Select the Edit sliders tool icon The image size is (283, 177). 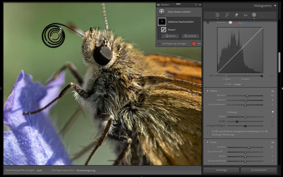pyautogui.click(x=218, y=15)
